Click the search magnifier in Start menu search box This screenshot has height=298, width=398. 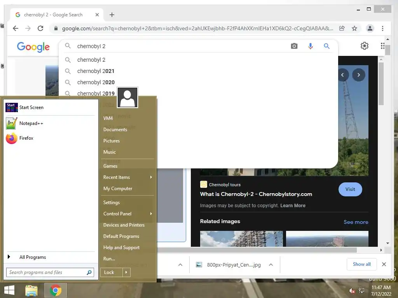(89, 272)
